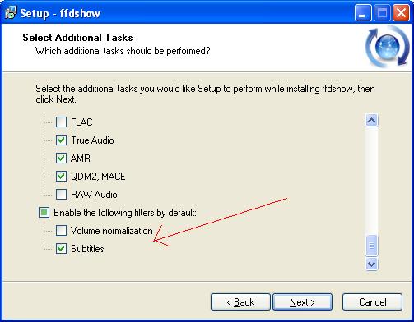This screenshot has width=414, height=322.
Task: Uncheck the True Audio option
Action: 61,140
